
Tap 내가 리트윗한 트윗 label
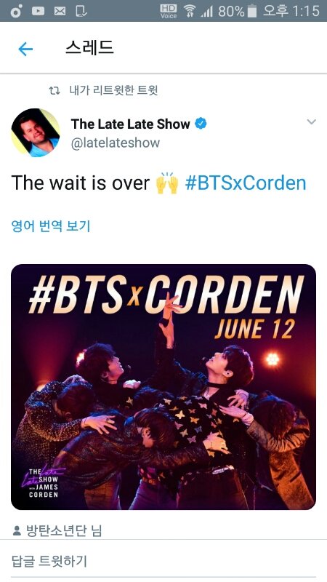(113, 90)
